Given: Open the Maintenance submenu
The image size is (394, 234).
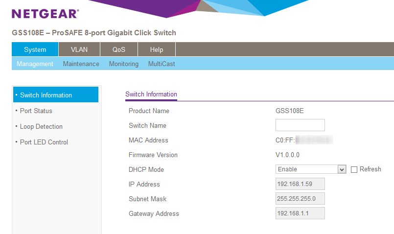Looking at the screenshot, I should tap(81, 64).
